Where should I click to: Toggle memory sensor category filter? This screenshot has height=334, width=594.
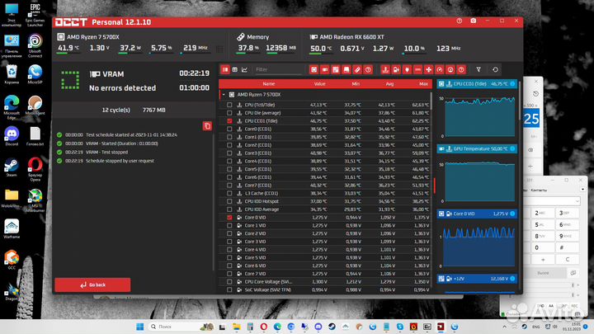point(357,69)
